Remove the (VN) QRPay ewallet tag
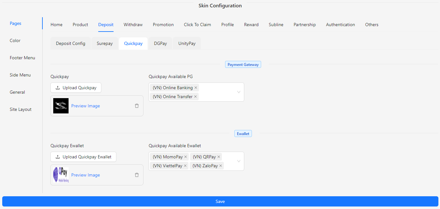 (218, 156)
